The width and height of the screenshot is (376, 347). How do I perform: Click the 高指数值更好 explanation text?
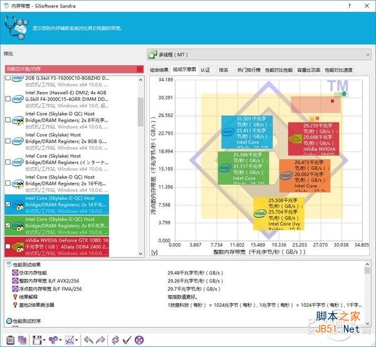[x=183, y=297]
